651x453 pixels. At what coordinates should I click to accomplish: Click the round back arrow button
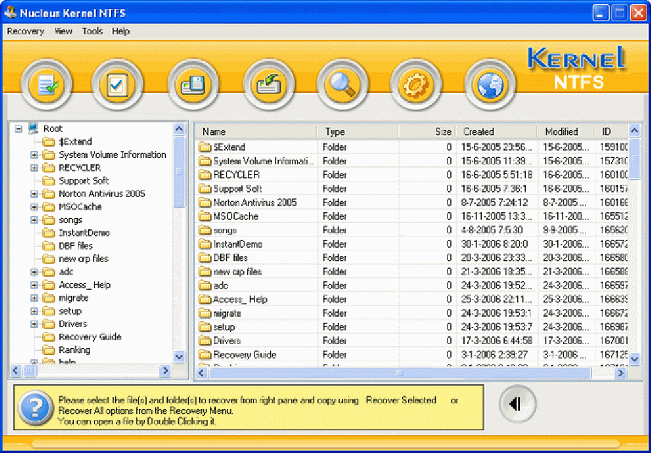click(518, 404)
